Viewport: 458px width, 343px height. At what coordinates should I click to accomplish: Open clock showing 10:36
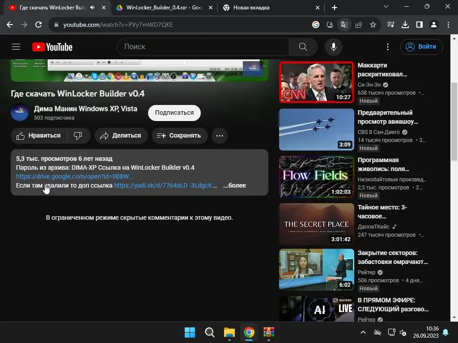click(426, 332)
